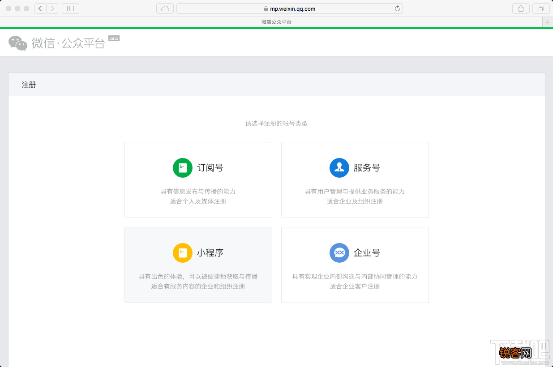Minimize the Safari window
Image resolution: width=553 pixels, height=367 pixels.
17,9
